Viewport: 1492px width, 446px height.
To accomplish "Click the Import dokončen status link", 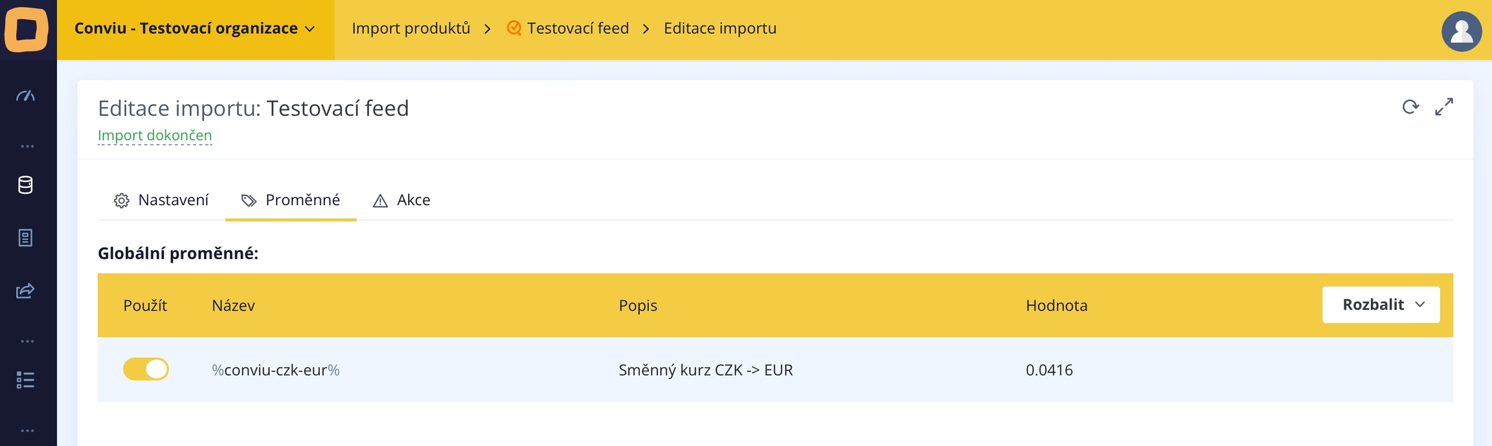I will (x=155, y=135).
